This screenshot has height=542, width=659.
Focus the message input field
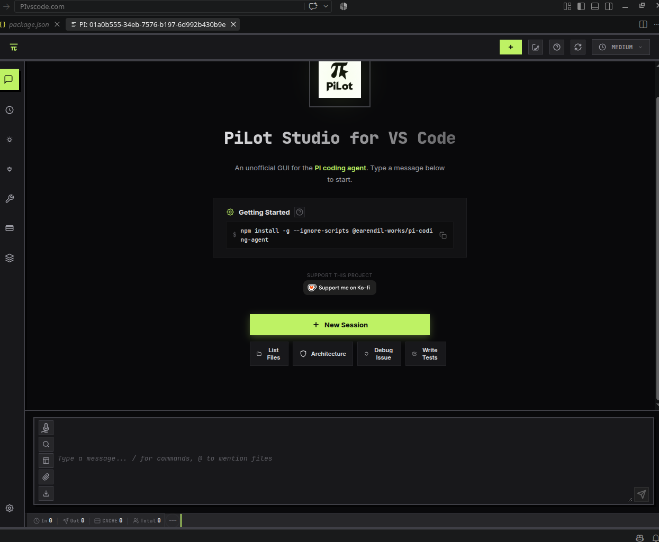point(344,458)
